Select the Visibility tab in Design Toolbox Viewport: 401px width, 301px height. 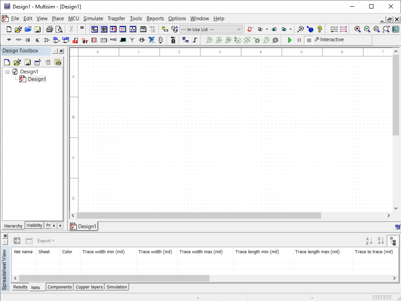click(34, 226)
